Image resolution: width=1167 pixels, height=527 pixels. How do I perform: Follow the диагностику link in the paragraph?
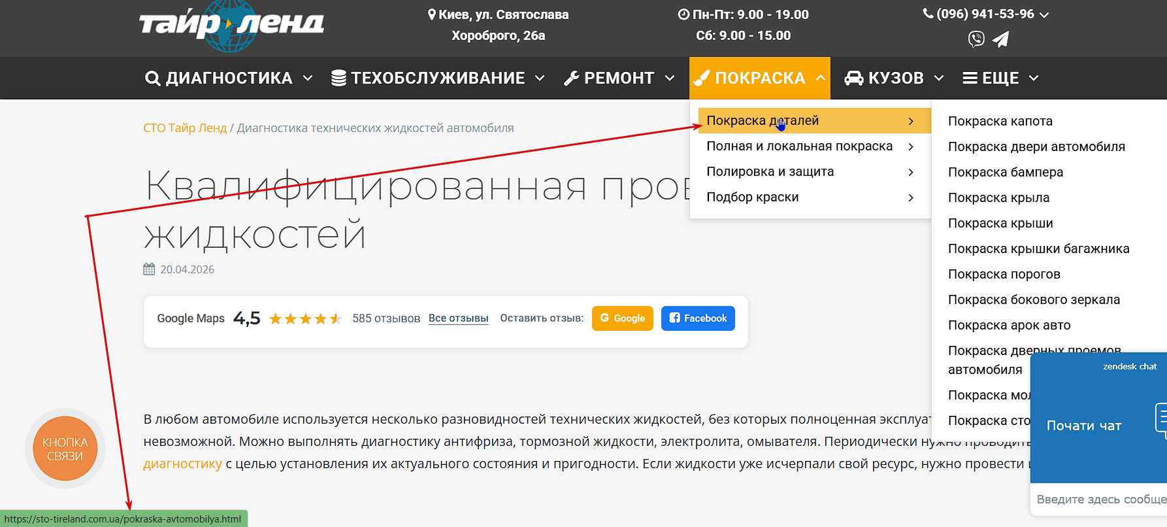coord(182,464)
